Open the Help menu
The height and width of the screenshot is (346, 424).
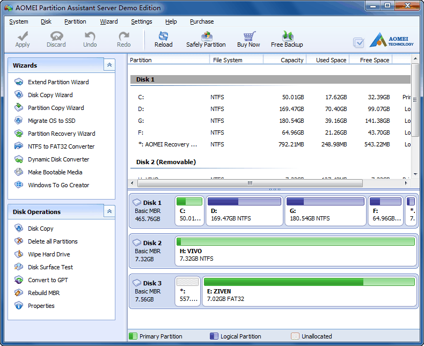pos(171,21)
